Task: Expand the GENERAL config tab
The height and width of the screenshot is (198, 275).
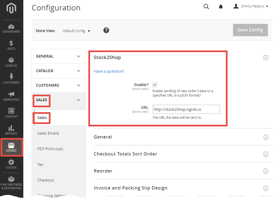Action: (x=58, y=56)
